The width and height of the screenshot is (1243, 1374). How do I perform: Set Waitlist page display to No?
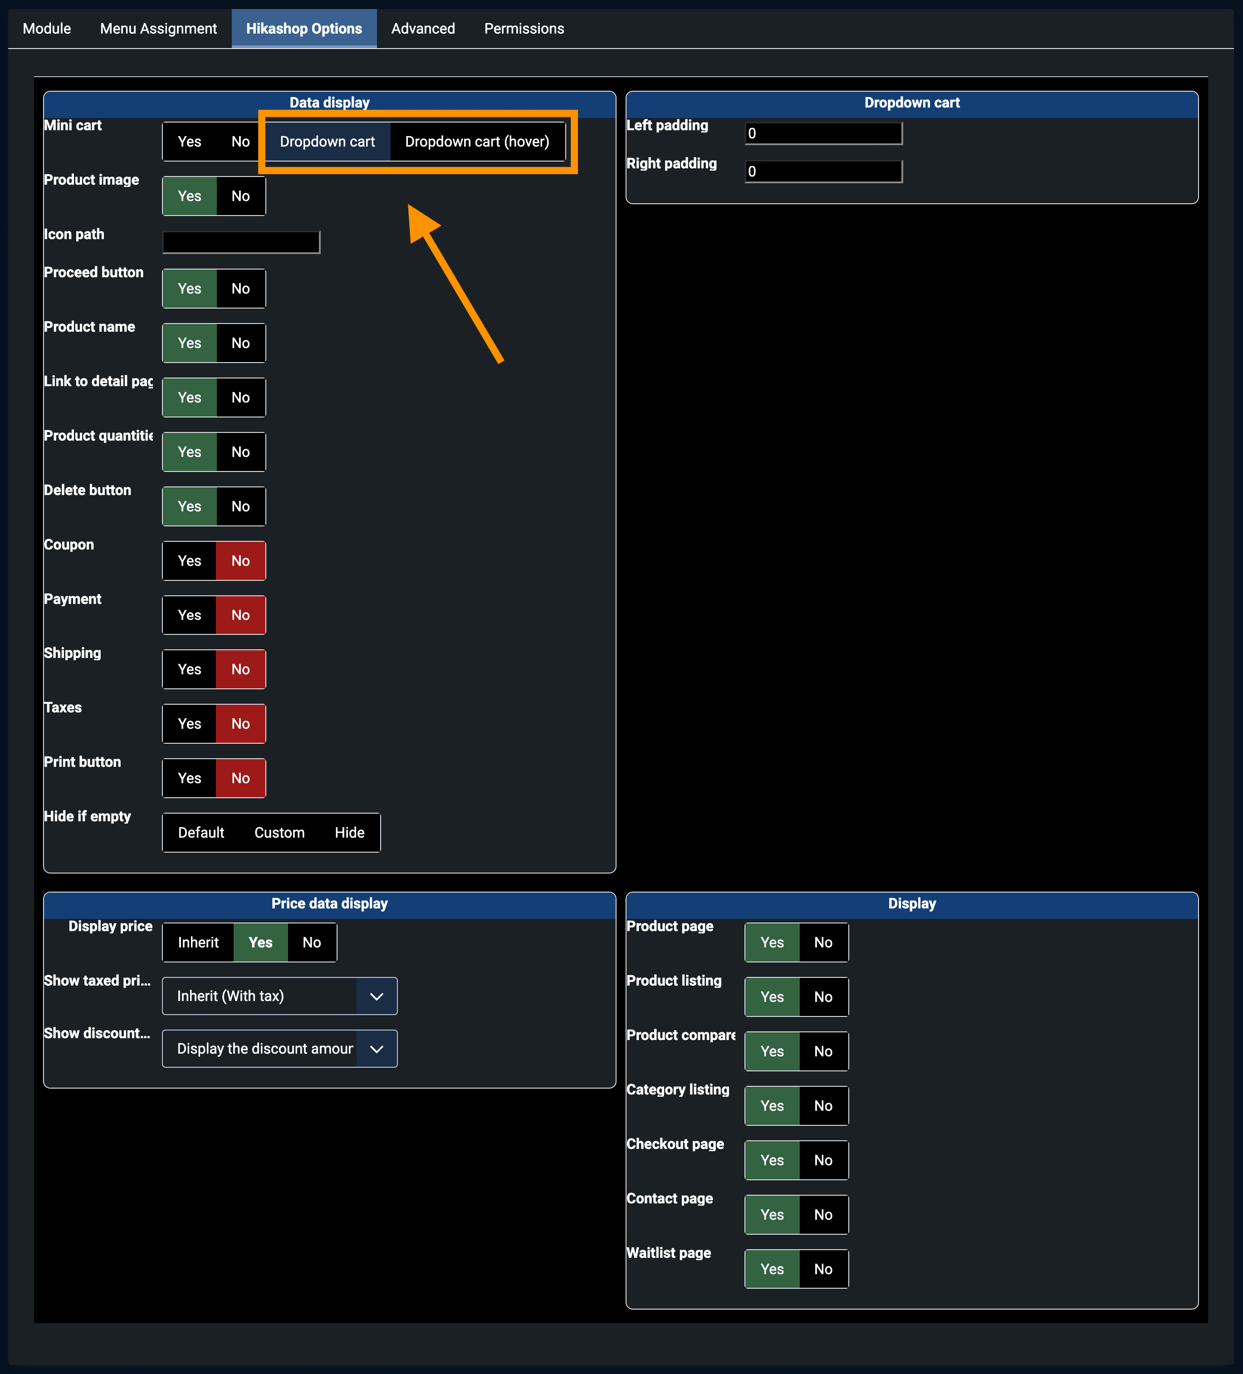(822, 1270)
